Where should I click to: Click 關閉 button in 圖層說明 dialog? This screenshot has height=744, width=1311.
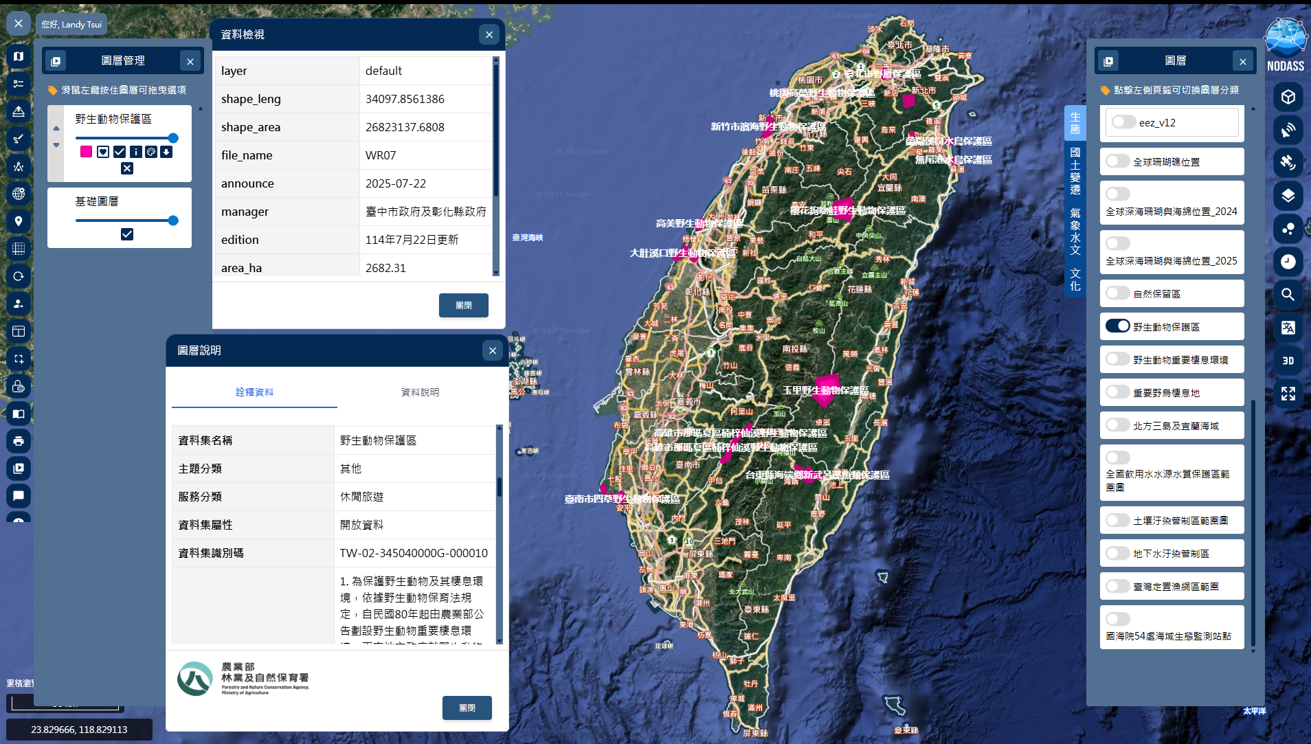click(x=467, y=708)
